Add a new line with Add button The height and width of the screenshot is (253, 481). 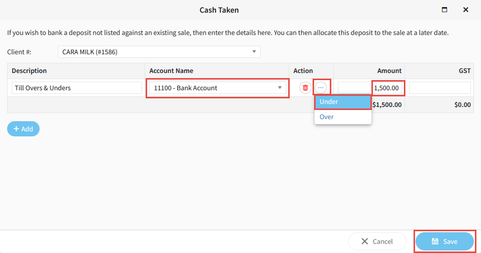point(23,129)
